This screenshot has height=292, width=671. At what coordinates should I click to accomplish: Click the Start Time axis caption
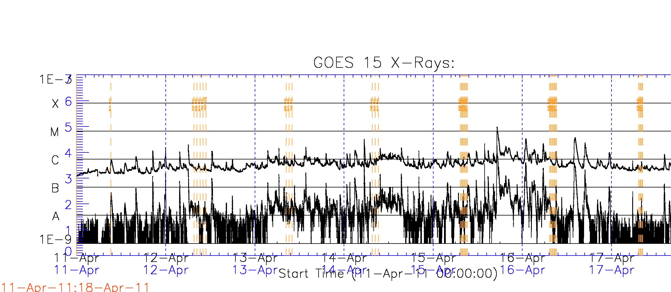click(388, 274)
